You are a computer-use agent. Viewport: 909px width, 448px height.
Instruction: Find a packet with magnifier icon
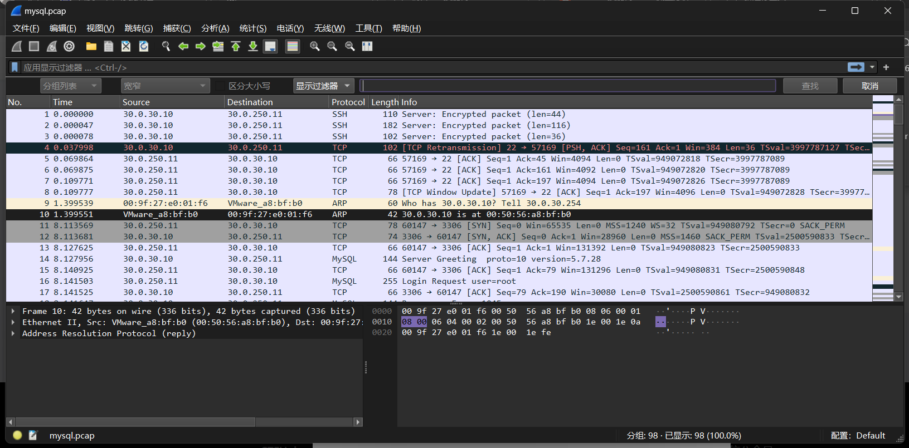[x=166, y=46]
